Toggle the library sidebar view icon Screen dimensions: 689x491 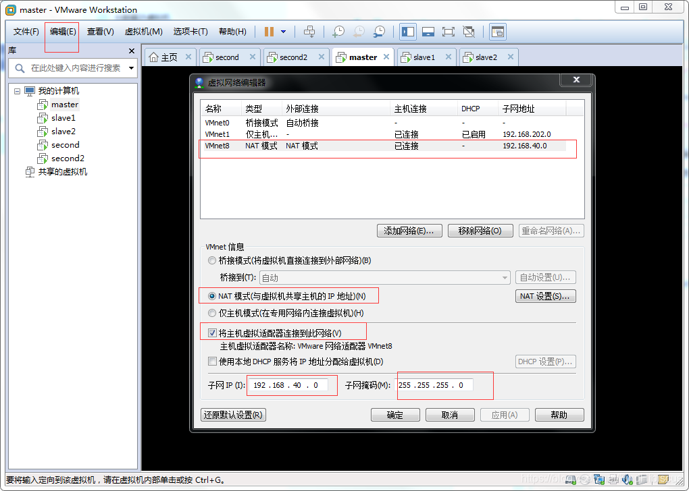[x=408, y=32]
